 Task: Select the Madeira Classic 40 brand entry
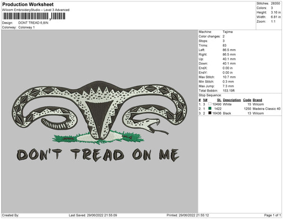click(266, 109)
